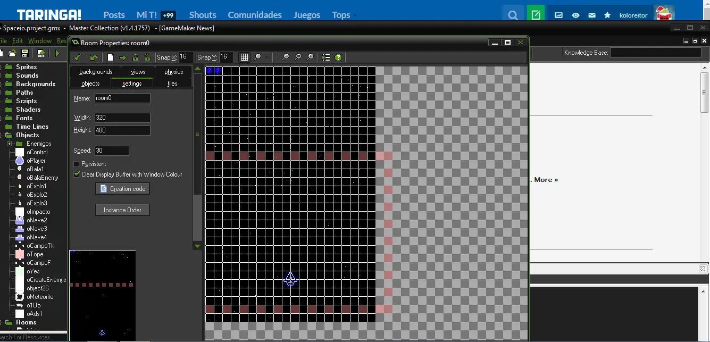Click the shift instances green arrow icon
Viewport: 710px width, 342px height.
pyautogui.click(x=123, y=57)
